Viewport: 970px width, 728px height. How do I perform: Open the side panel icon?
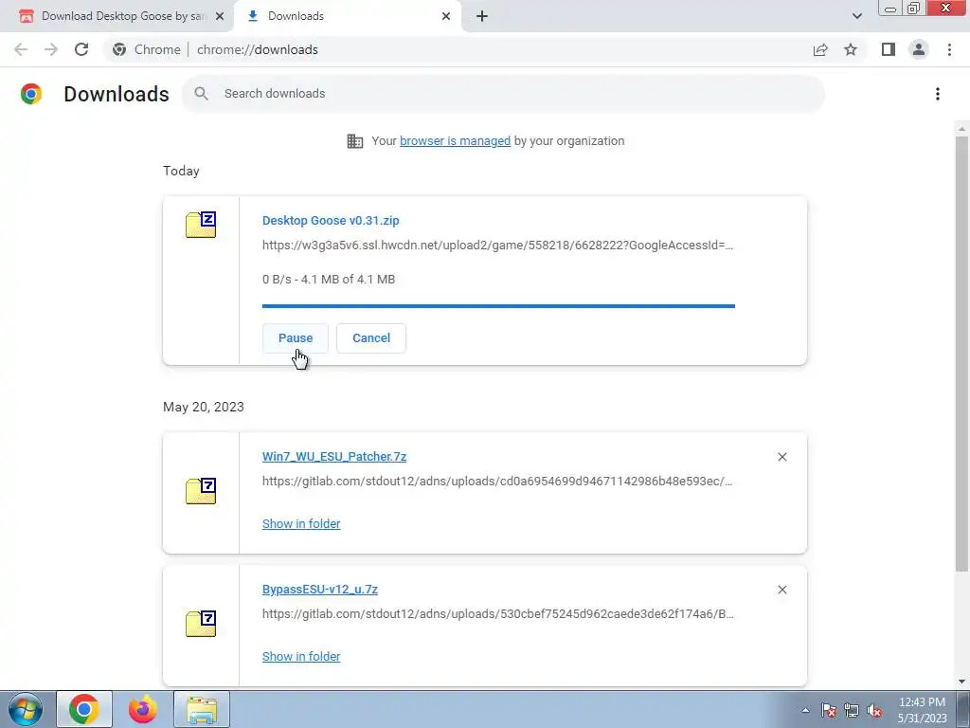tap(889, 49)
